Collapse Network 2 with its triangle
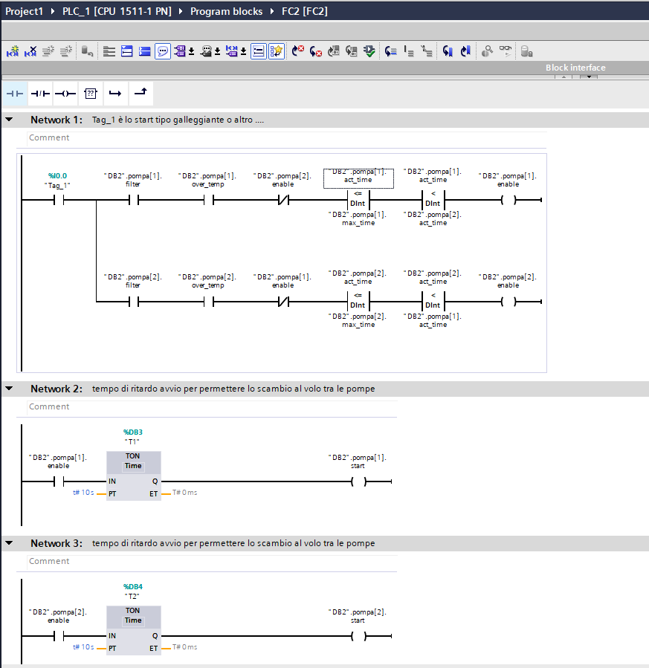 click(x=9, y=389)
